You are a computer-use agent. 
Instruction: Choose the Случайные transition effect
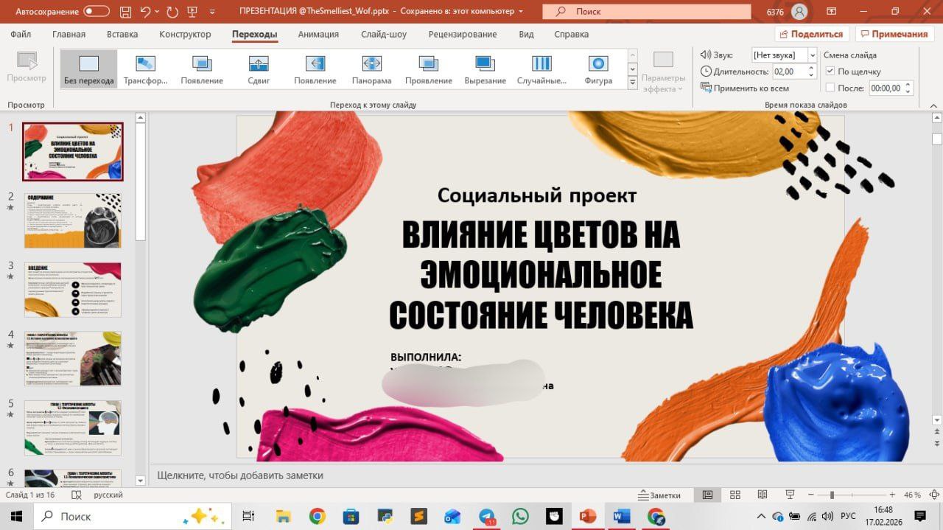(x=541, y=69)
